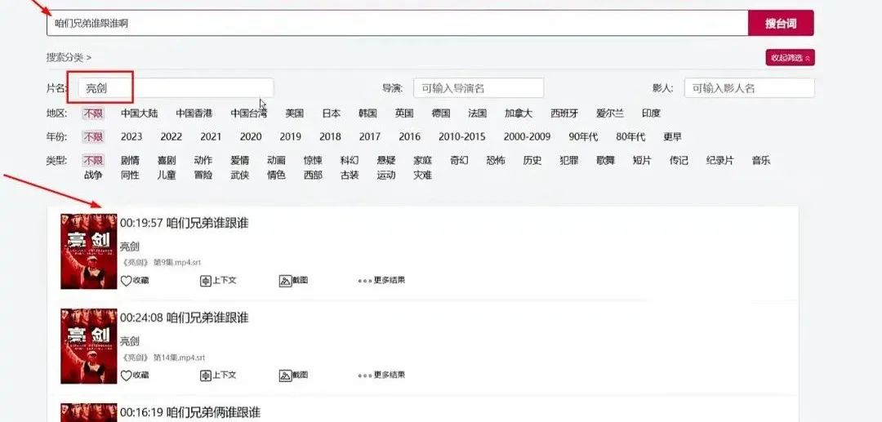Select region 中国大陆
The image size is (882, 422).
[140, 113]
